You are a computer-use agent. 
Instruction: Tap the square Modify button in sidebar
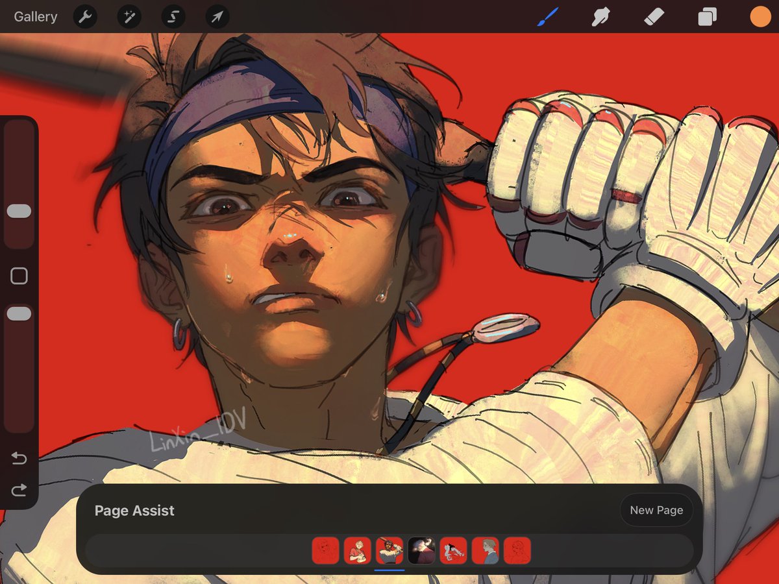(19, 276)
